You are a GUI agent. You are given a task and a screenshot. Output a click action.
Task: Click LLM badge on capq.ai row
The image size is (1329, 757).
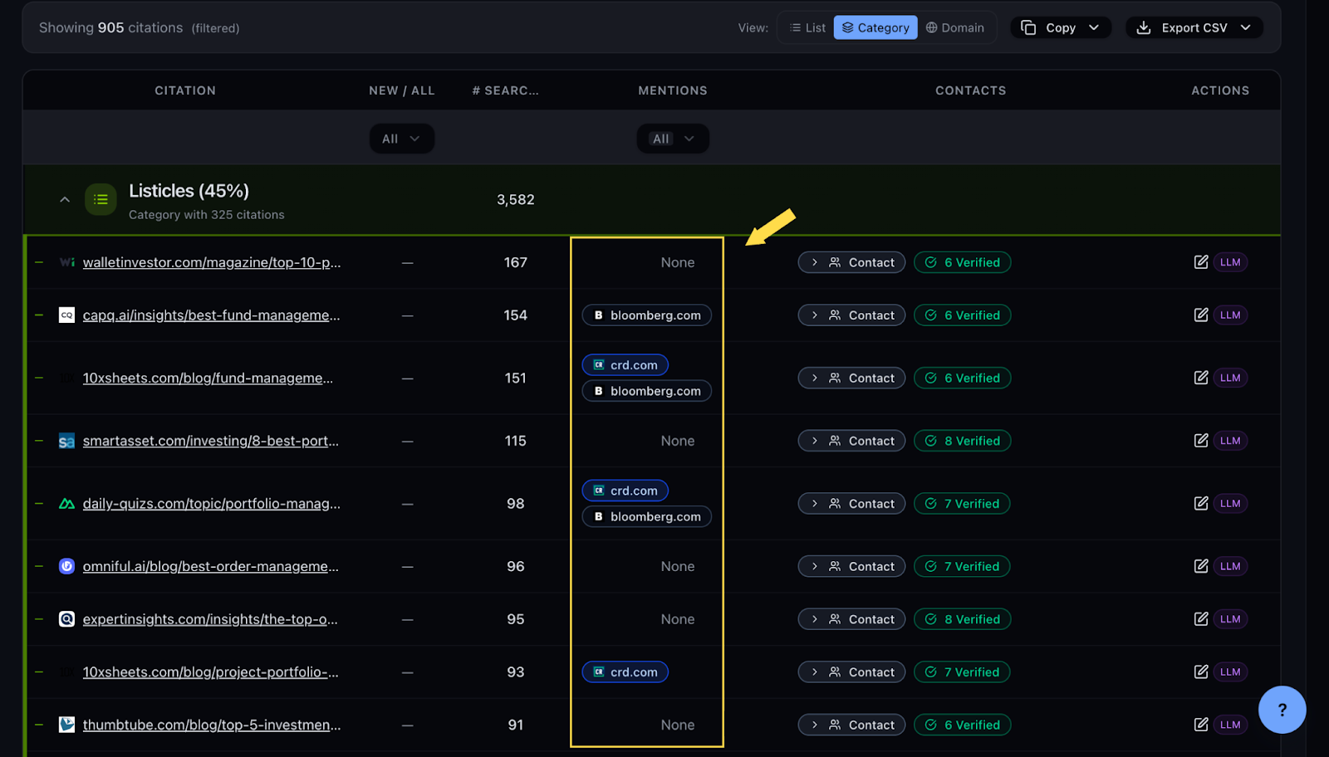[1230, 315]
